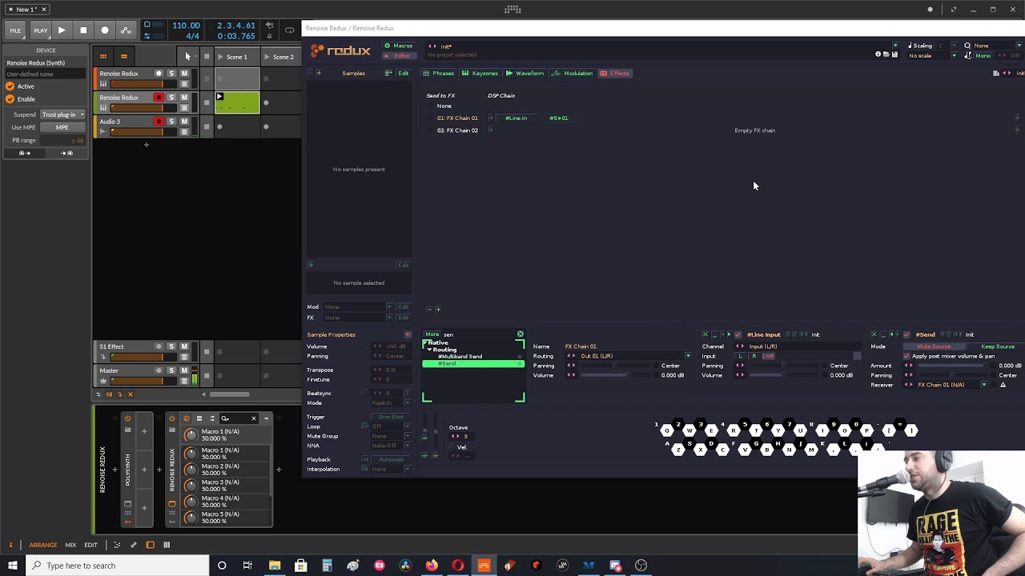Switch to clip launcher grid view icon
This screenshot has width=1025, height=576.
click(102, 56)
